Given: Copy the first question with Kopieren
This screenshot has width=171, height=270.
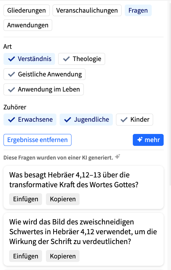Looking at the screenshot, I should [x=63, y=199].
